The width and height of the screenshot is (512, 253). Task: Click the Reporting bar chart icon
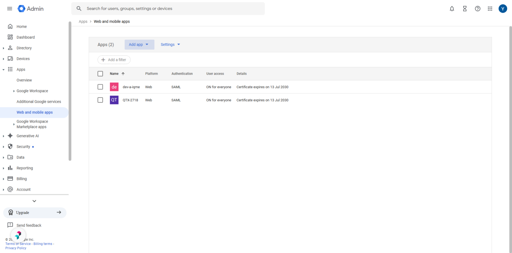click(x=10, y=168)
